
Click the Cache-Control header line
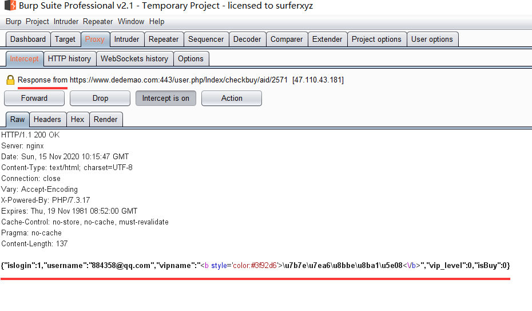click(85, 222)
